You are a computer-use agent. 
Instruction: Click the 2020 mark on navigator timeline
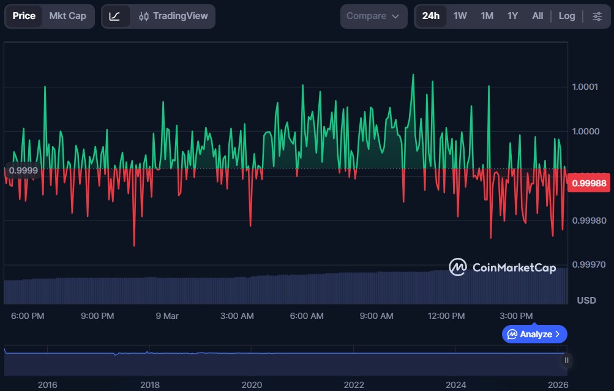point(252,385)
